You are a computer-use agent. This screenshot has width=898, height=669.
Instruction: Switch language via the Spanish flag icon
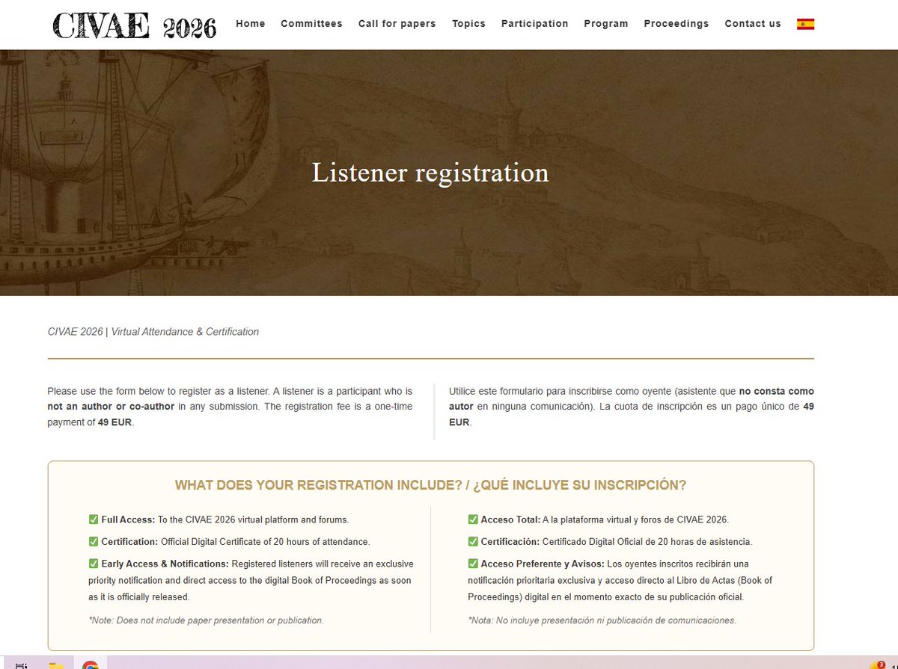[x=805, y=24]
